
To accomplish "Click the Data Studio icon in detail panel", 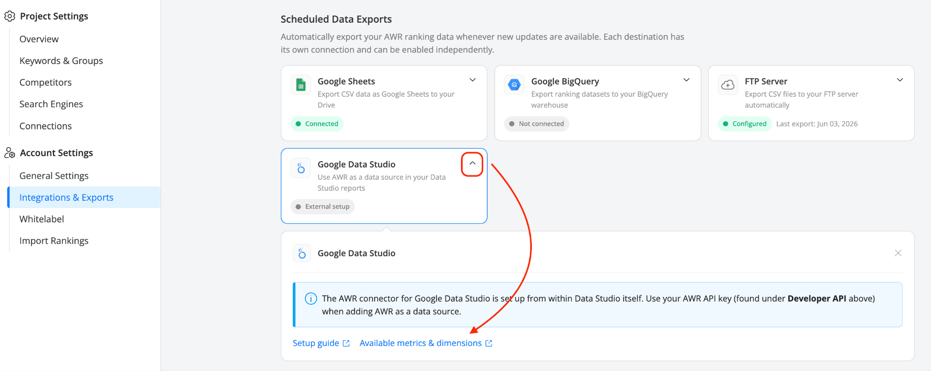I will [302, 253].
